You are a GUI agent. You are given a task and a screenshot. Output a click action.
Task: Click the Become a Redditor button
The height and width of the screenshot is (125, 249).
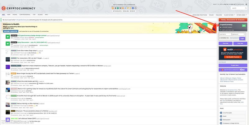point(11,31)
